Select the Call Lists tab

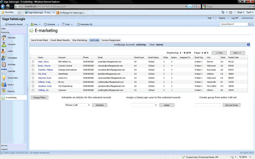(x=94, y=40)
